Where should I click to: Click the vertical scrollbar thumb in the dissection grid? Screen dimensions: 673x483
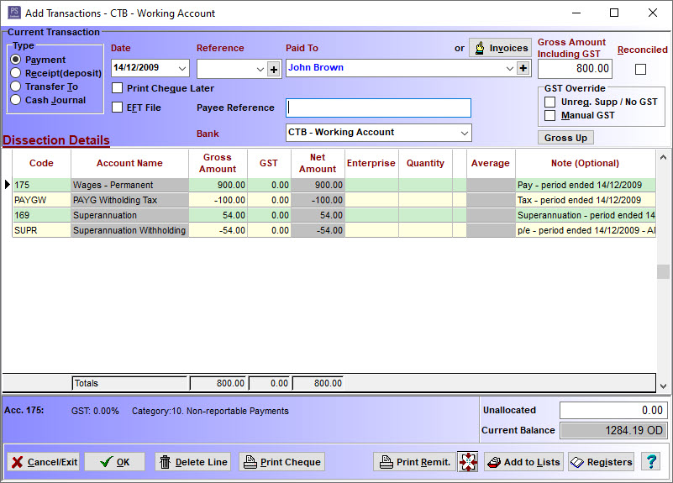click(663, 271)
